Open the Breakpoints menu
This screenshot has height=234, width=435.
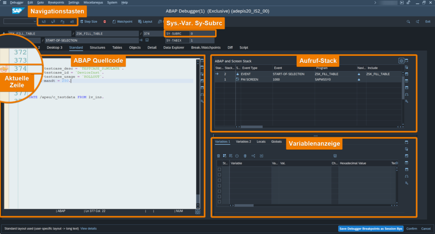coord(56,3)
